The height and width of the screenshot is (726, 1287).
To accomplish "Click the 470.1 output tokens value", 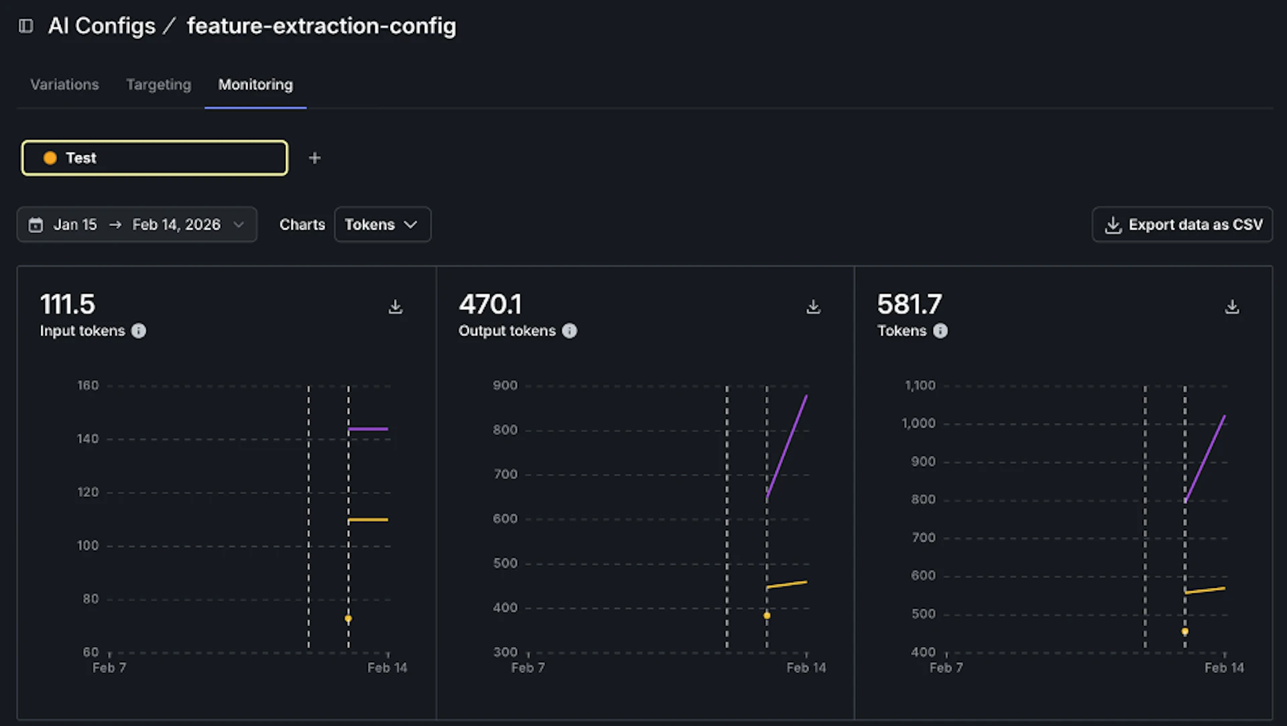I will point(490,305).
